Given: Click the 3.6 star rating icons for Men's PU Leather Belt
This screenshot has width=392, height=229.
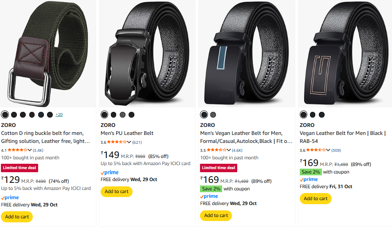Looking at the screenshot, I should tap(117, 142).
